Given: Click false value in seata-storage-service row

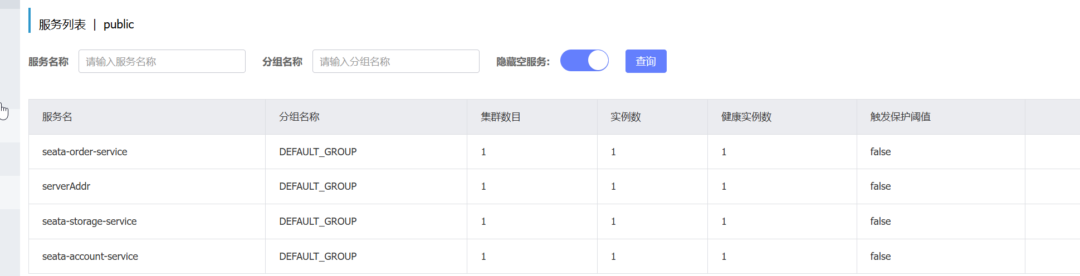Looking at the screenshot, I should [x=881, y=221].
